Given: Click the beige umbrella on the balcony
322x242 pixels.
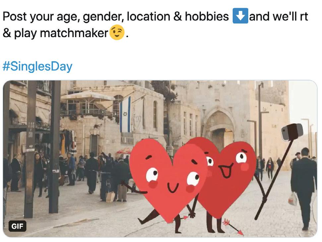Looking at the screenshot, I should point(88,96).
